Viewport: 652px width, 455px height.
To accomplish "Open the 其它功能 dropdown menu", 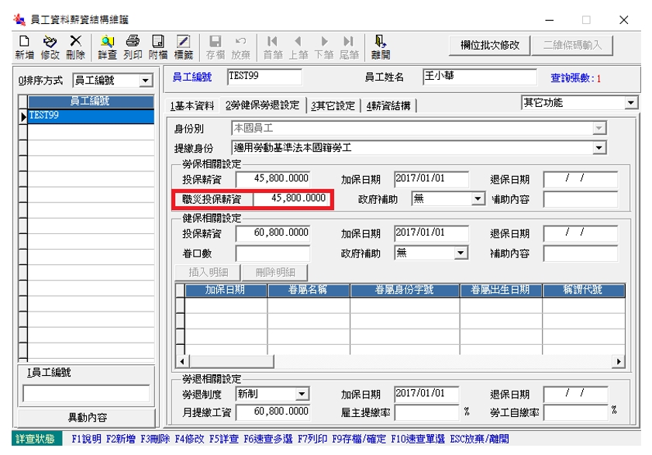I will 630,103.
